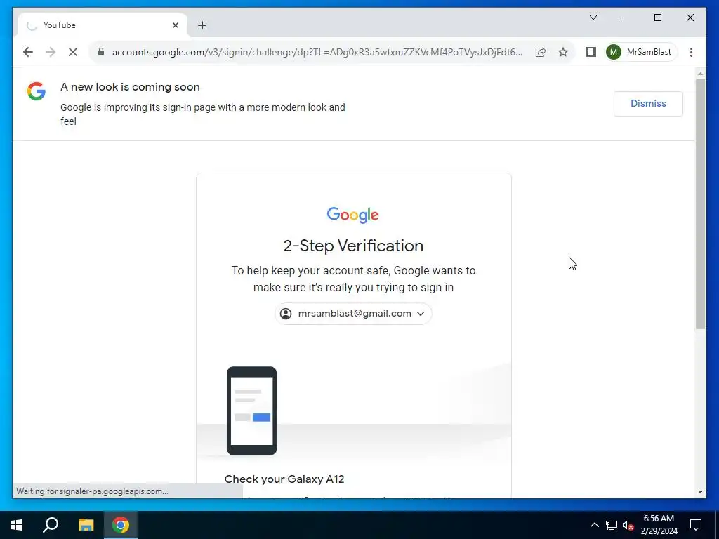The width and height of the screenshot is (719, 539).
Task: Expand the tab search chevron
Action: 593,18
